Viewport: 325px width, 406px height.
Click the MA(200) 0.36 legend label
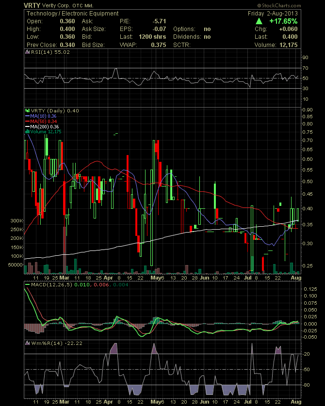tap(45, 126)
